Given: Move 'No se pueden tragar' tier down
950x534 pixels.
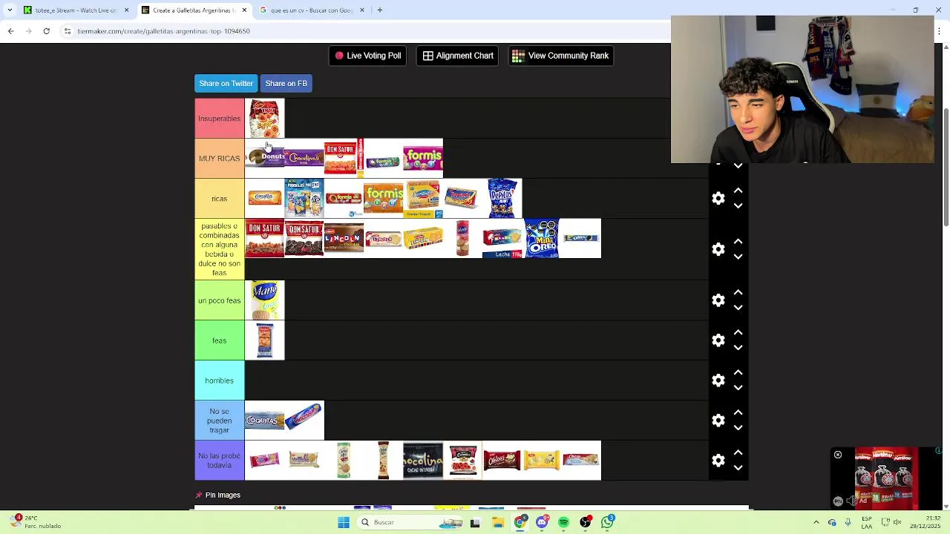Looking at the screenshot, I should pos(738,428).
